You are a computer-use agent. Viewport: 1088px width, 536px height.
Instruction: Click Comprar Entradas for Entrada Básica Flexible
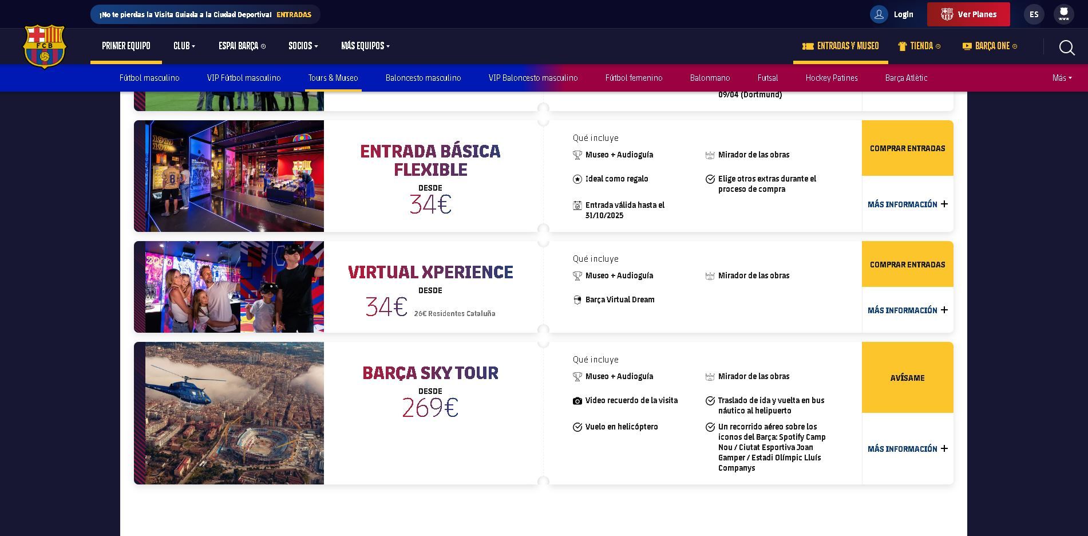click(908, 148)
